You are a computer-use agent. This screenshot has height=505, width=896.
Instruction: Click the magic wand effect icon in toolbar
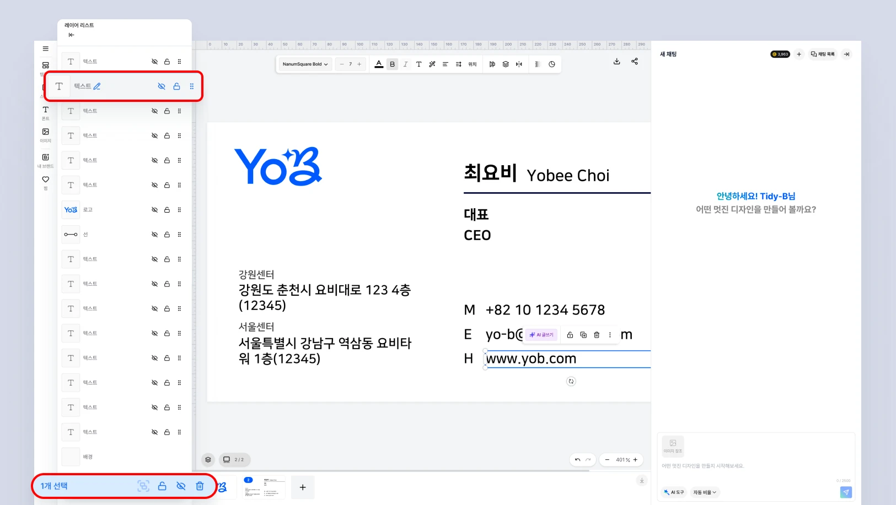tap(432, 64)
